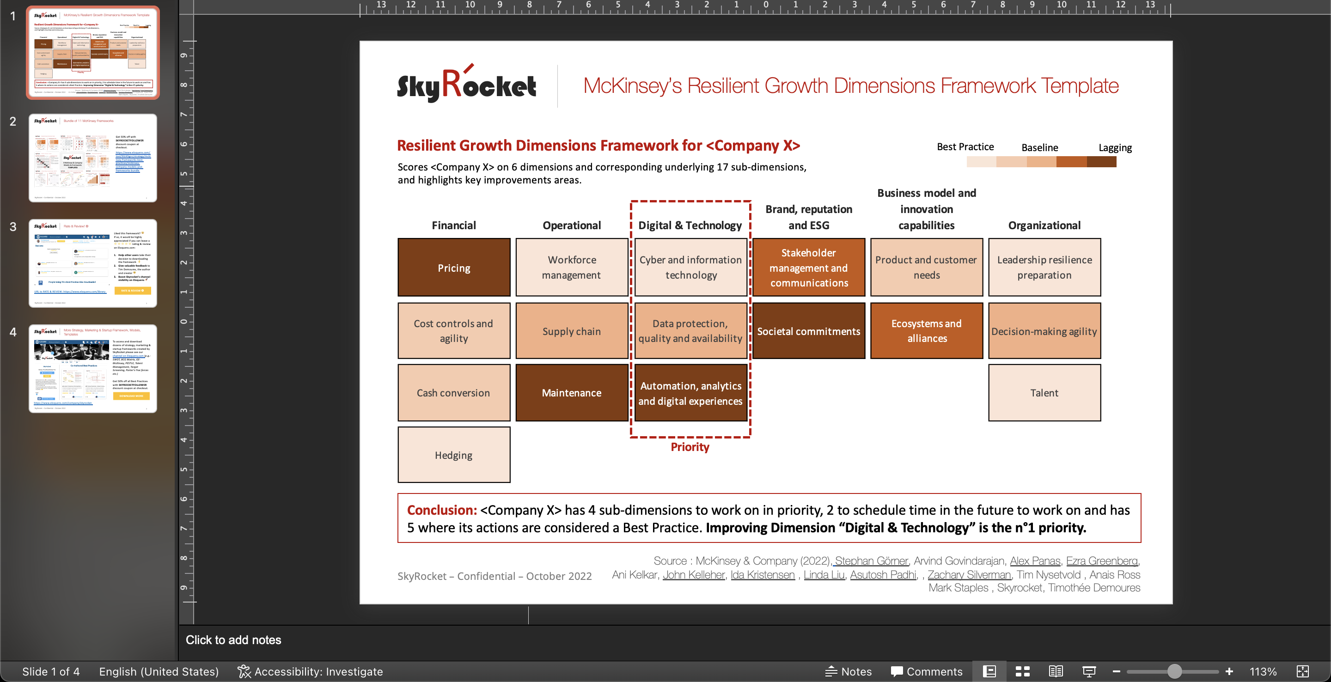This screenshot has height=682, width=1331.
Task: Open the John Kelleher hyperlink
Action: pos(694,574)
